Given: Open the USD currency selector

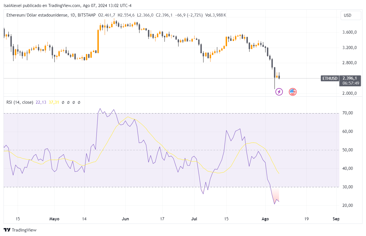Looking at the screenshot, I should (x=351, y=16).
